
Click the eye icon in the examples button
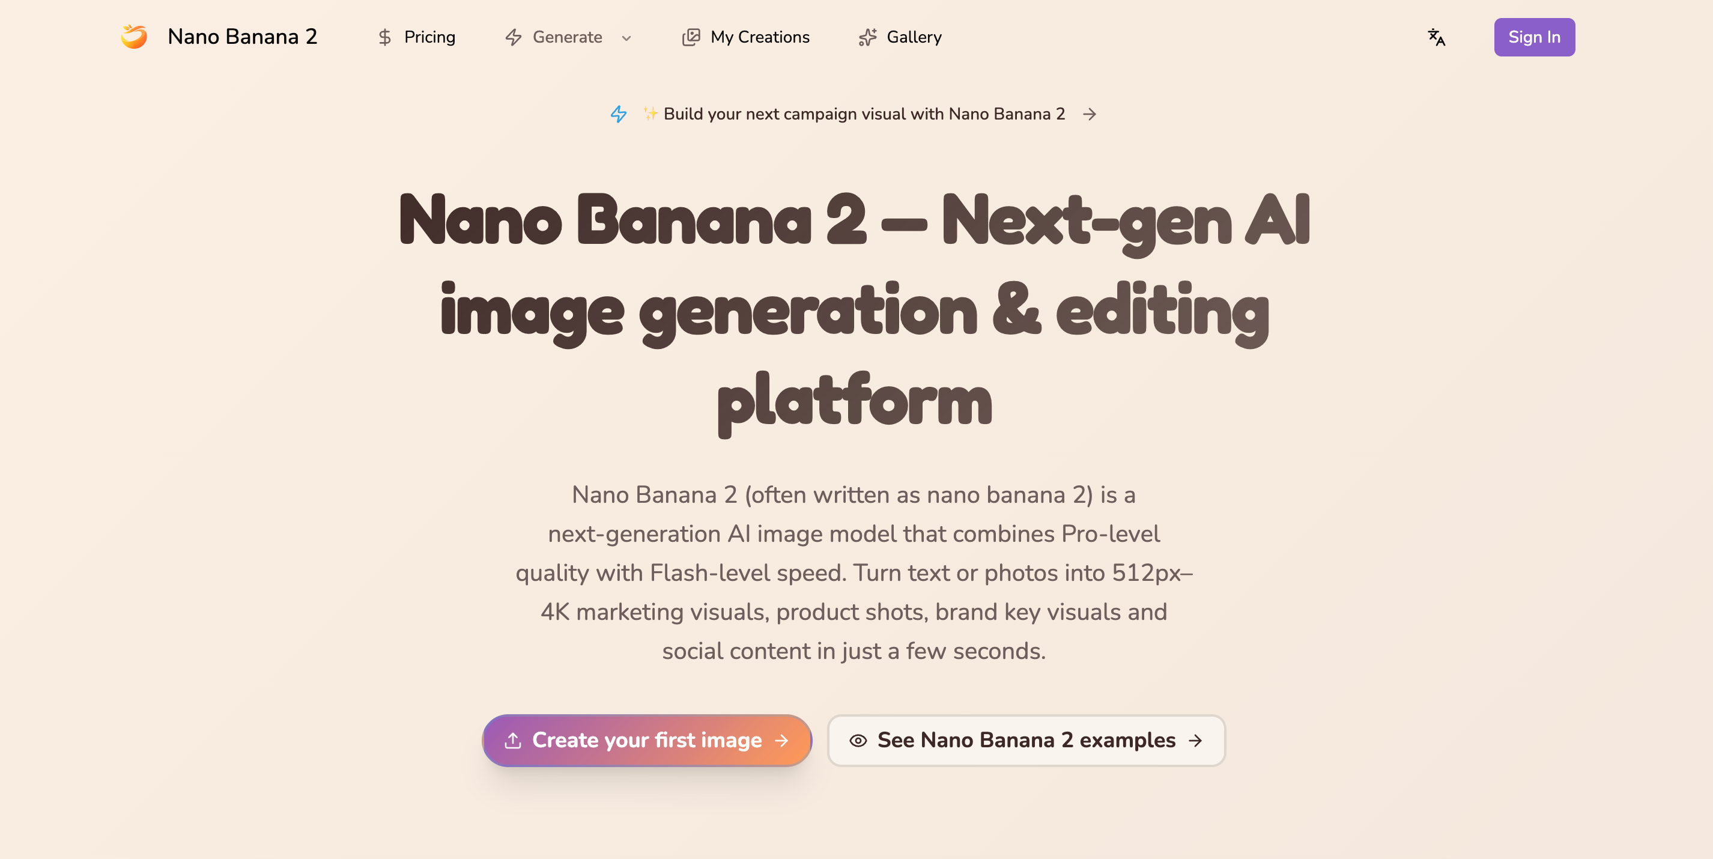pos(858,741)
